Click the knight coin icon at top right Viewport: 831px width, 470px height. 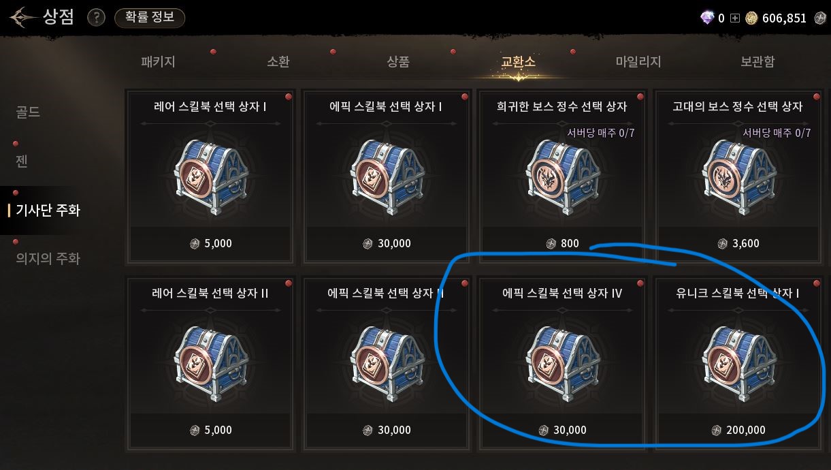pyautogui.click(x=820, y=18)
